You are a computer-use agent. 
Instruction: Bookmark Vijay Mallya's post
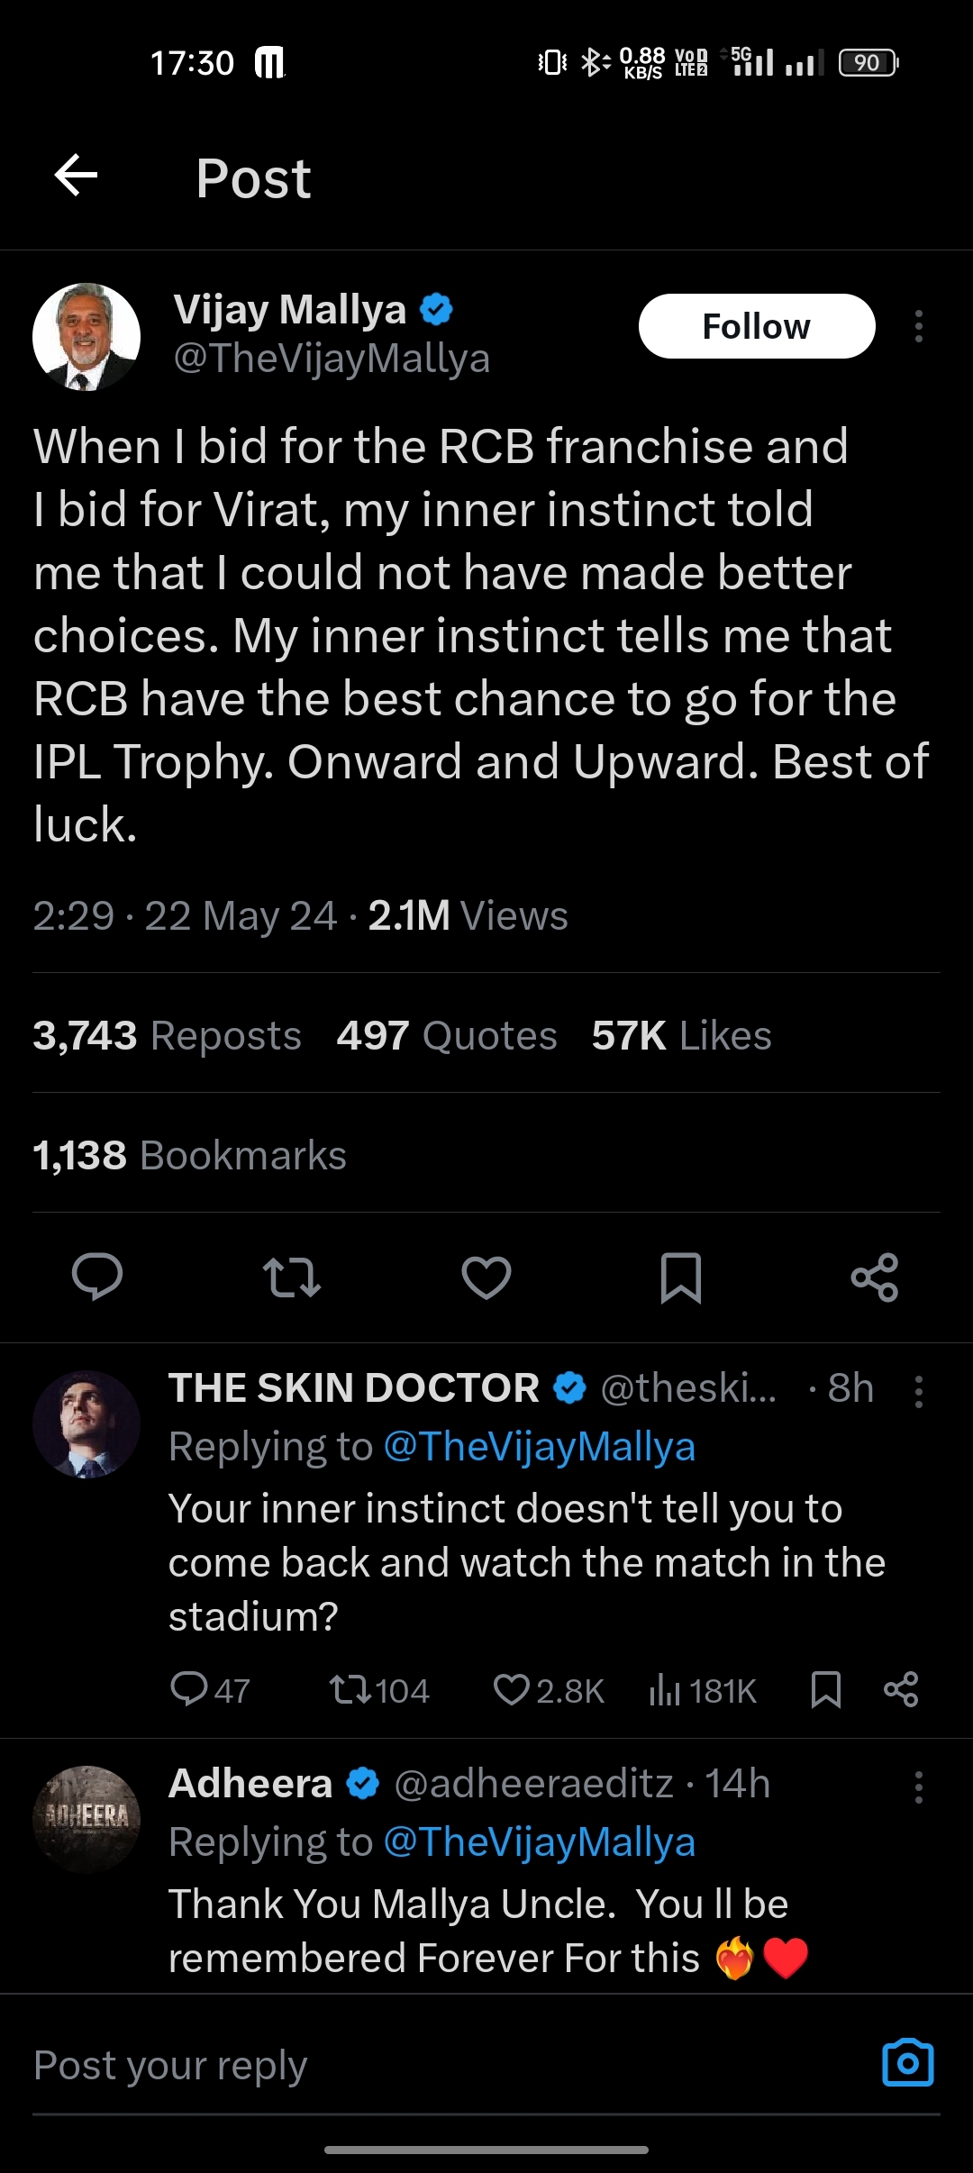[681, 1277]
